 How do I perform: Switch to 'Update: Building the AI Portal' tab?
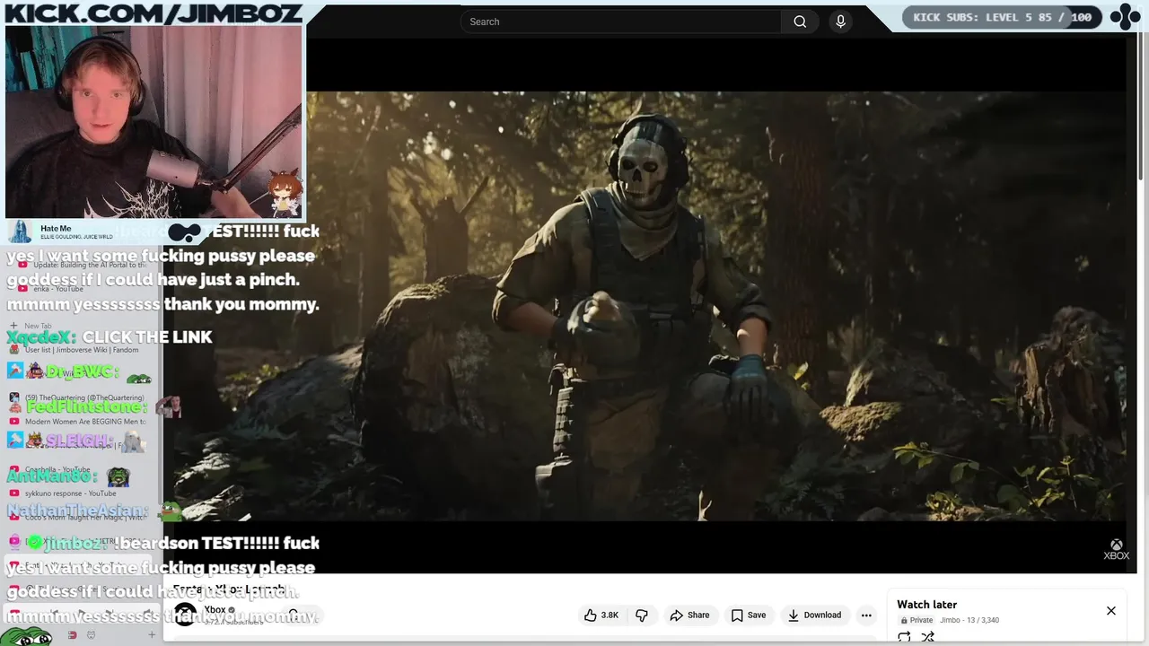[81, 265]
